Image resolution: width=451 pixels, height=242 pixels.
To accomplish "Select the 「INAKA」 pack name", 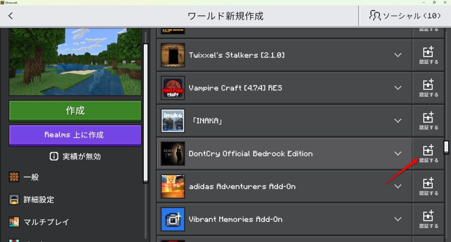I will coord(207,121).
